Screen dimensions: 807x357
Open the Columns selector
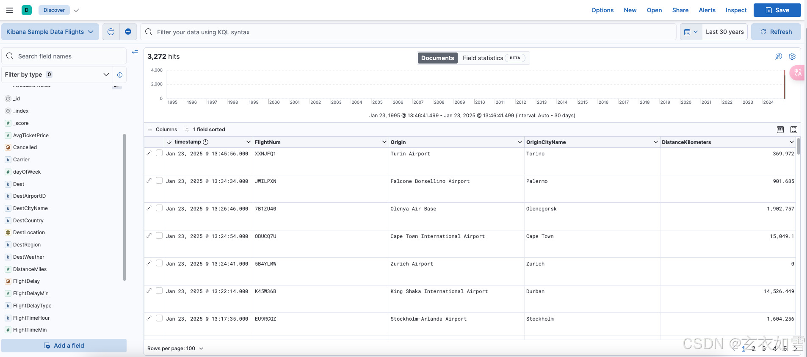click(162, 130)
